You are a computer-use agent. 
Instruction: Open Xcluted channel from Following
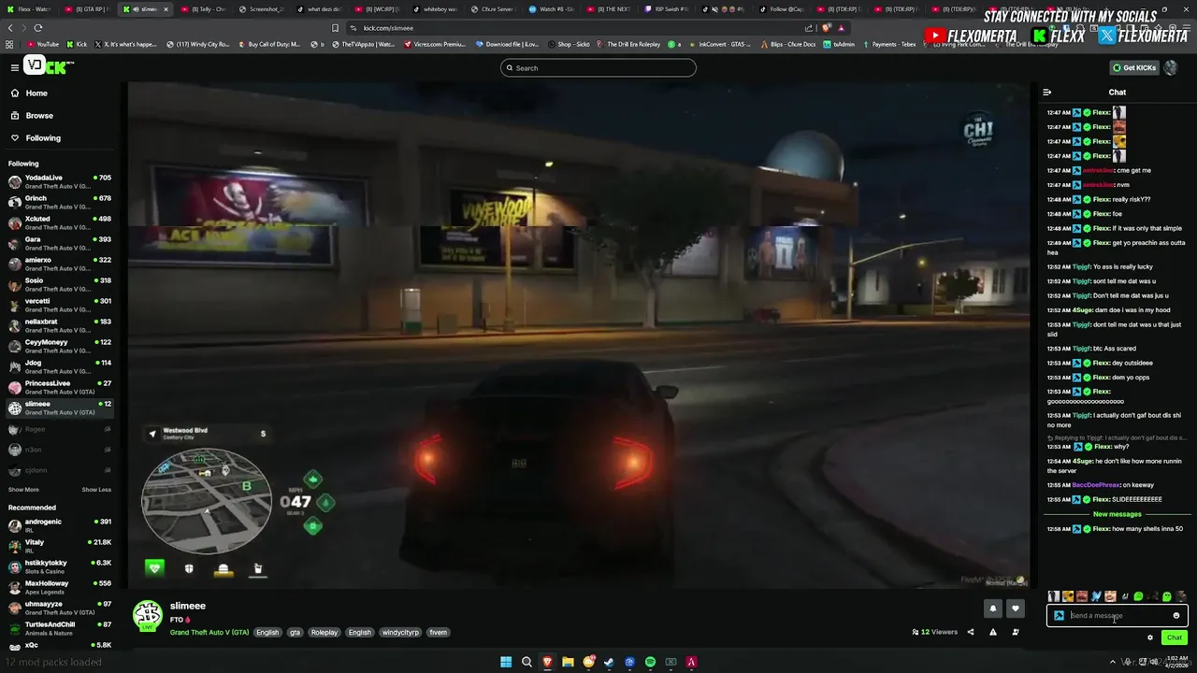[x=60, y=222]
